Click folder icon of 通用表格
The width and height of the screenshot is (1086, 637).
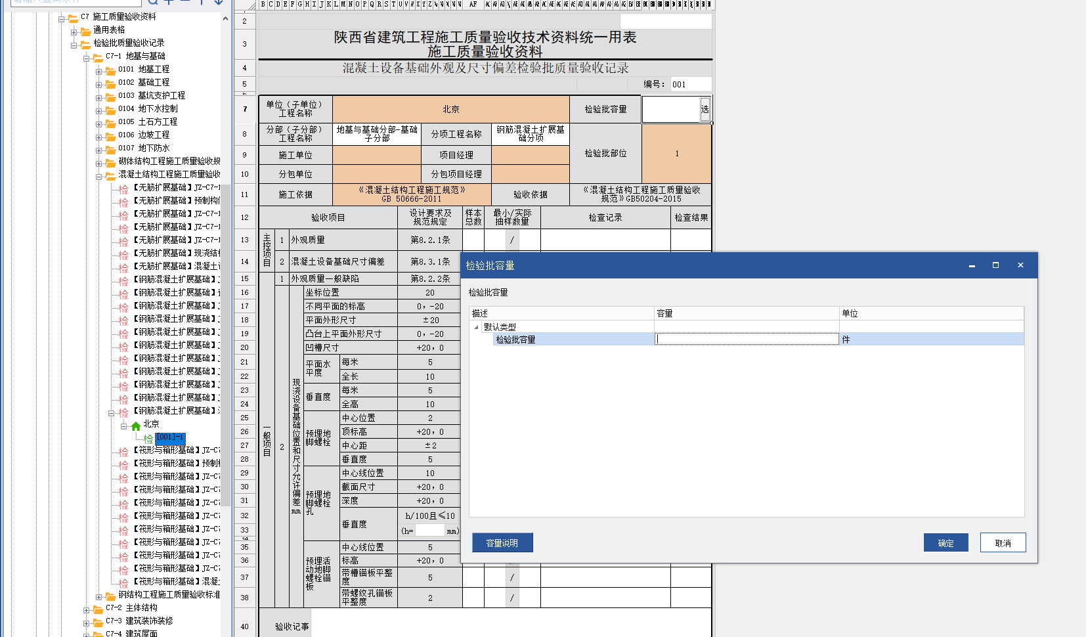[85, 31]
